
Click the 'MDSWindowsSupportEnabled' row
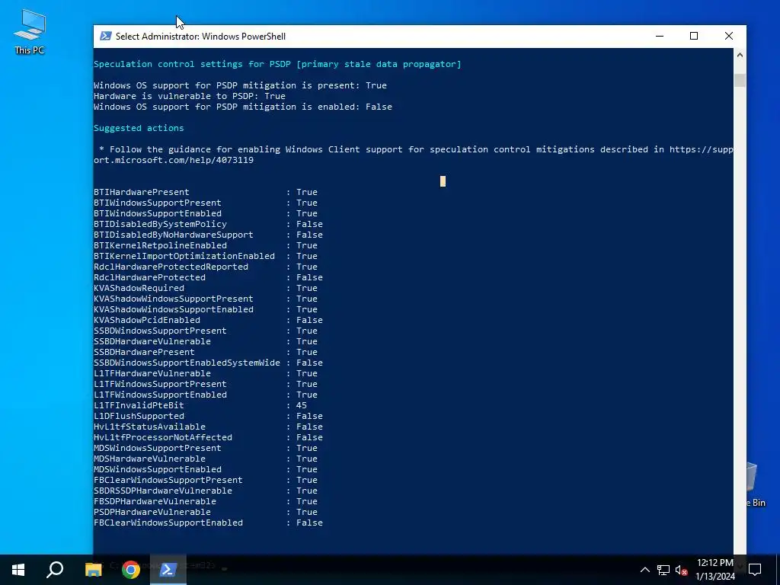pyautogui.click(x=206, y=469)
